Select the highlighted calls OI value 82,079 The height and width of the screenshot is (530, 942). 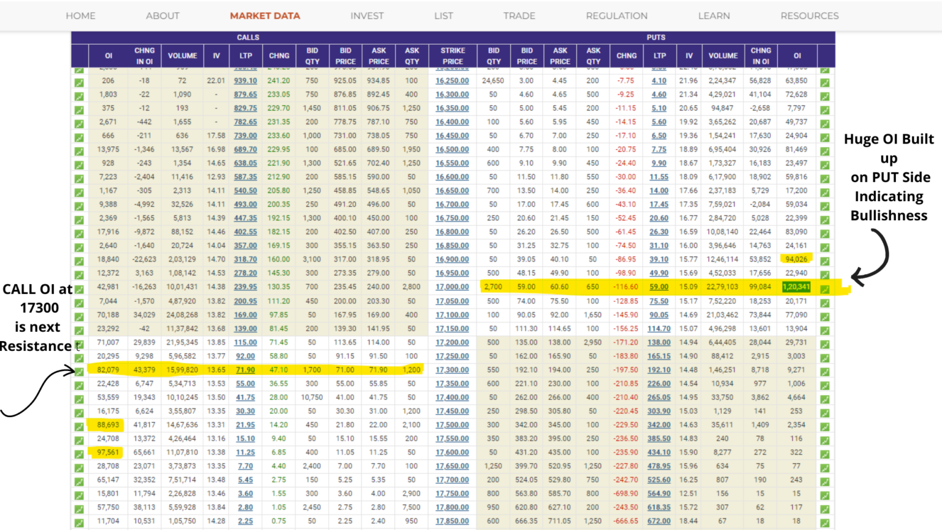tap(108, 370)
